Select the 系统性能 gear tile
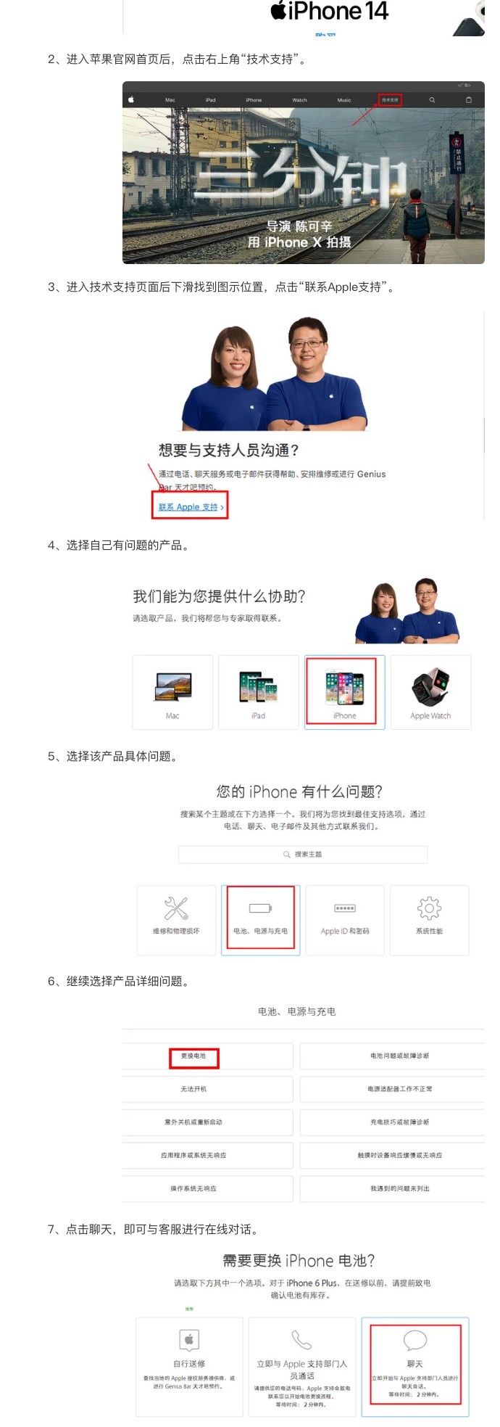The image size is (500, 1427). 430,920
